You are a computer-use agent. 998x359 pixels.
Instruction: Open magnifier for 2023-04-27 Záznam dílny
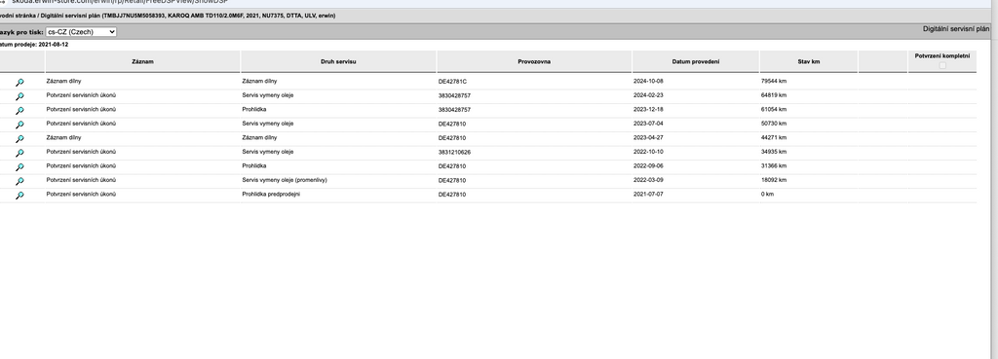tap(19, 138)
